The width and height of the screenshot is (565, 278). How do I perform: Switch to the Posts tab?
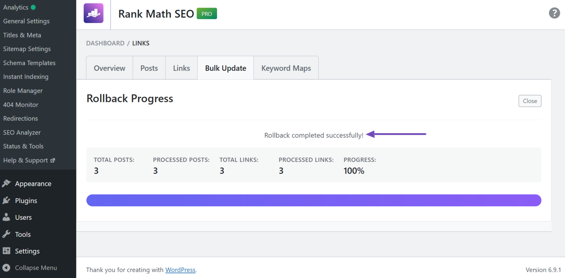point(149,68)
